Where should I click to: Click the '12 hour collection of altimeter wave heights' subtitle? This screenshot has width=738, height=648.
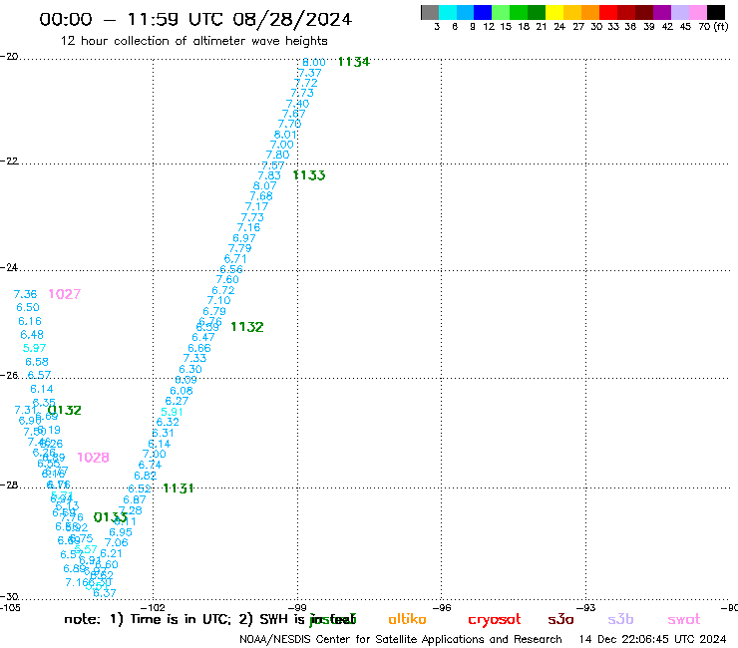pyautogui.click(x=193, y=41)
